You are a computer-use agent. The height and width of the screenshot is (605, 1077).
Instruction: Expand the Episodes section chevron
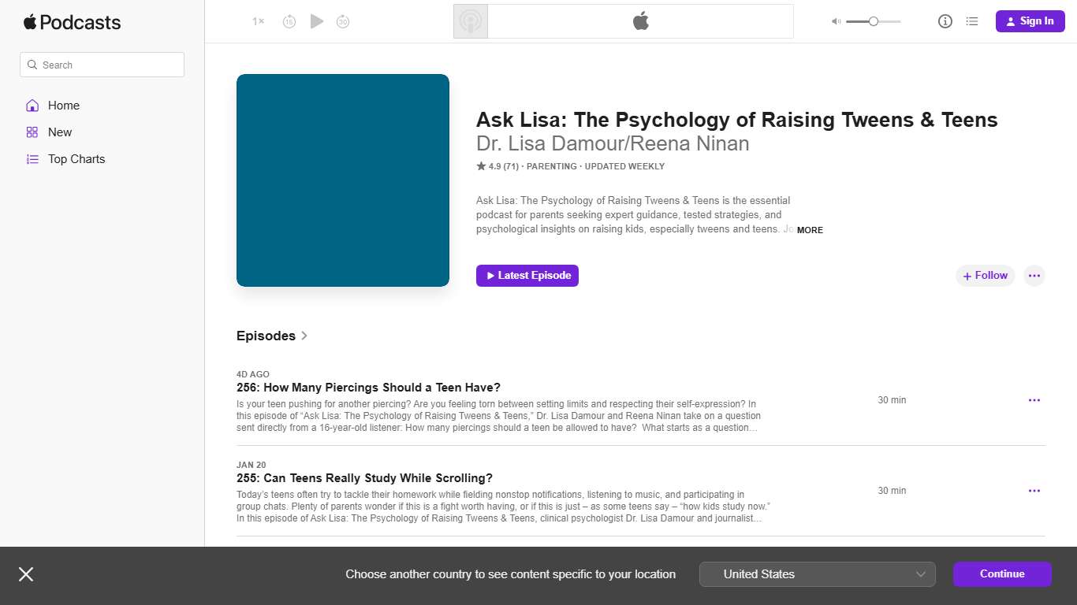pos(304,336)
